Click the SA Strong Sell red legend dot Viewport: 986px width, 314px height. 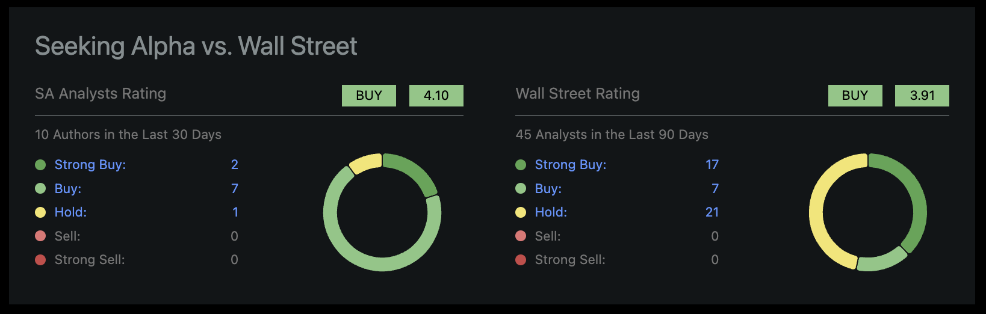click(x=40, y=260)
